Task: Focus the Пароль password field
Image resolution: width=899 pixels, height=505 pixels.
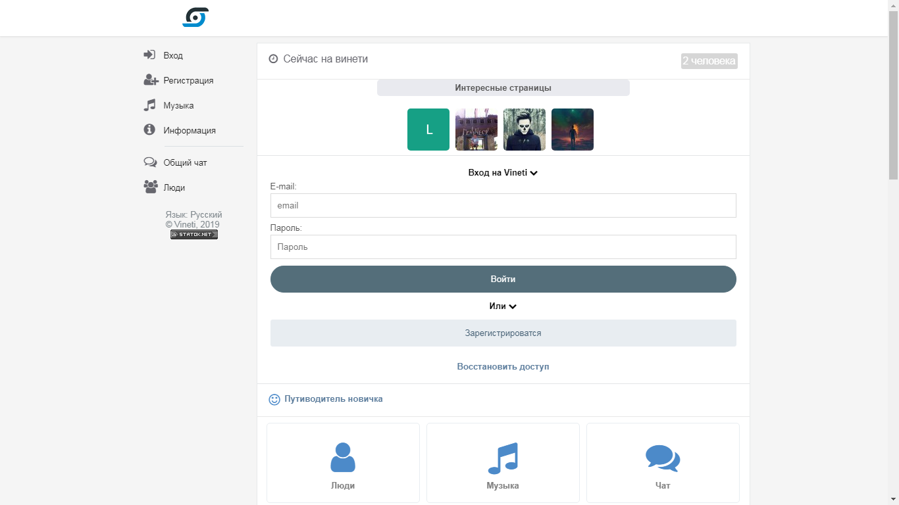Action: [x=503, y=247]
